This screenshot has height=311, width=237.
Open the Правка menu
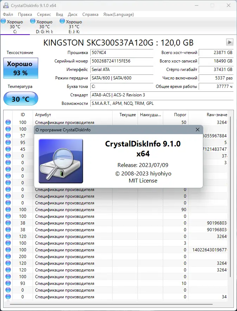tap(25, 14)
